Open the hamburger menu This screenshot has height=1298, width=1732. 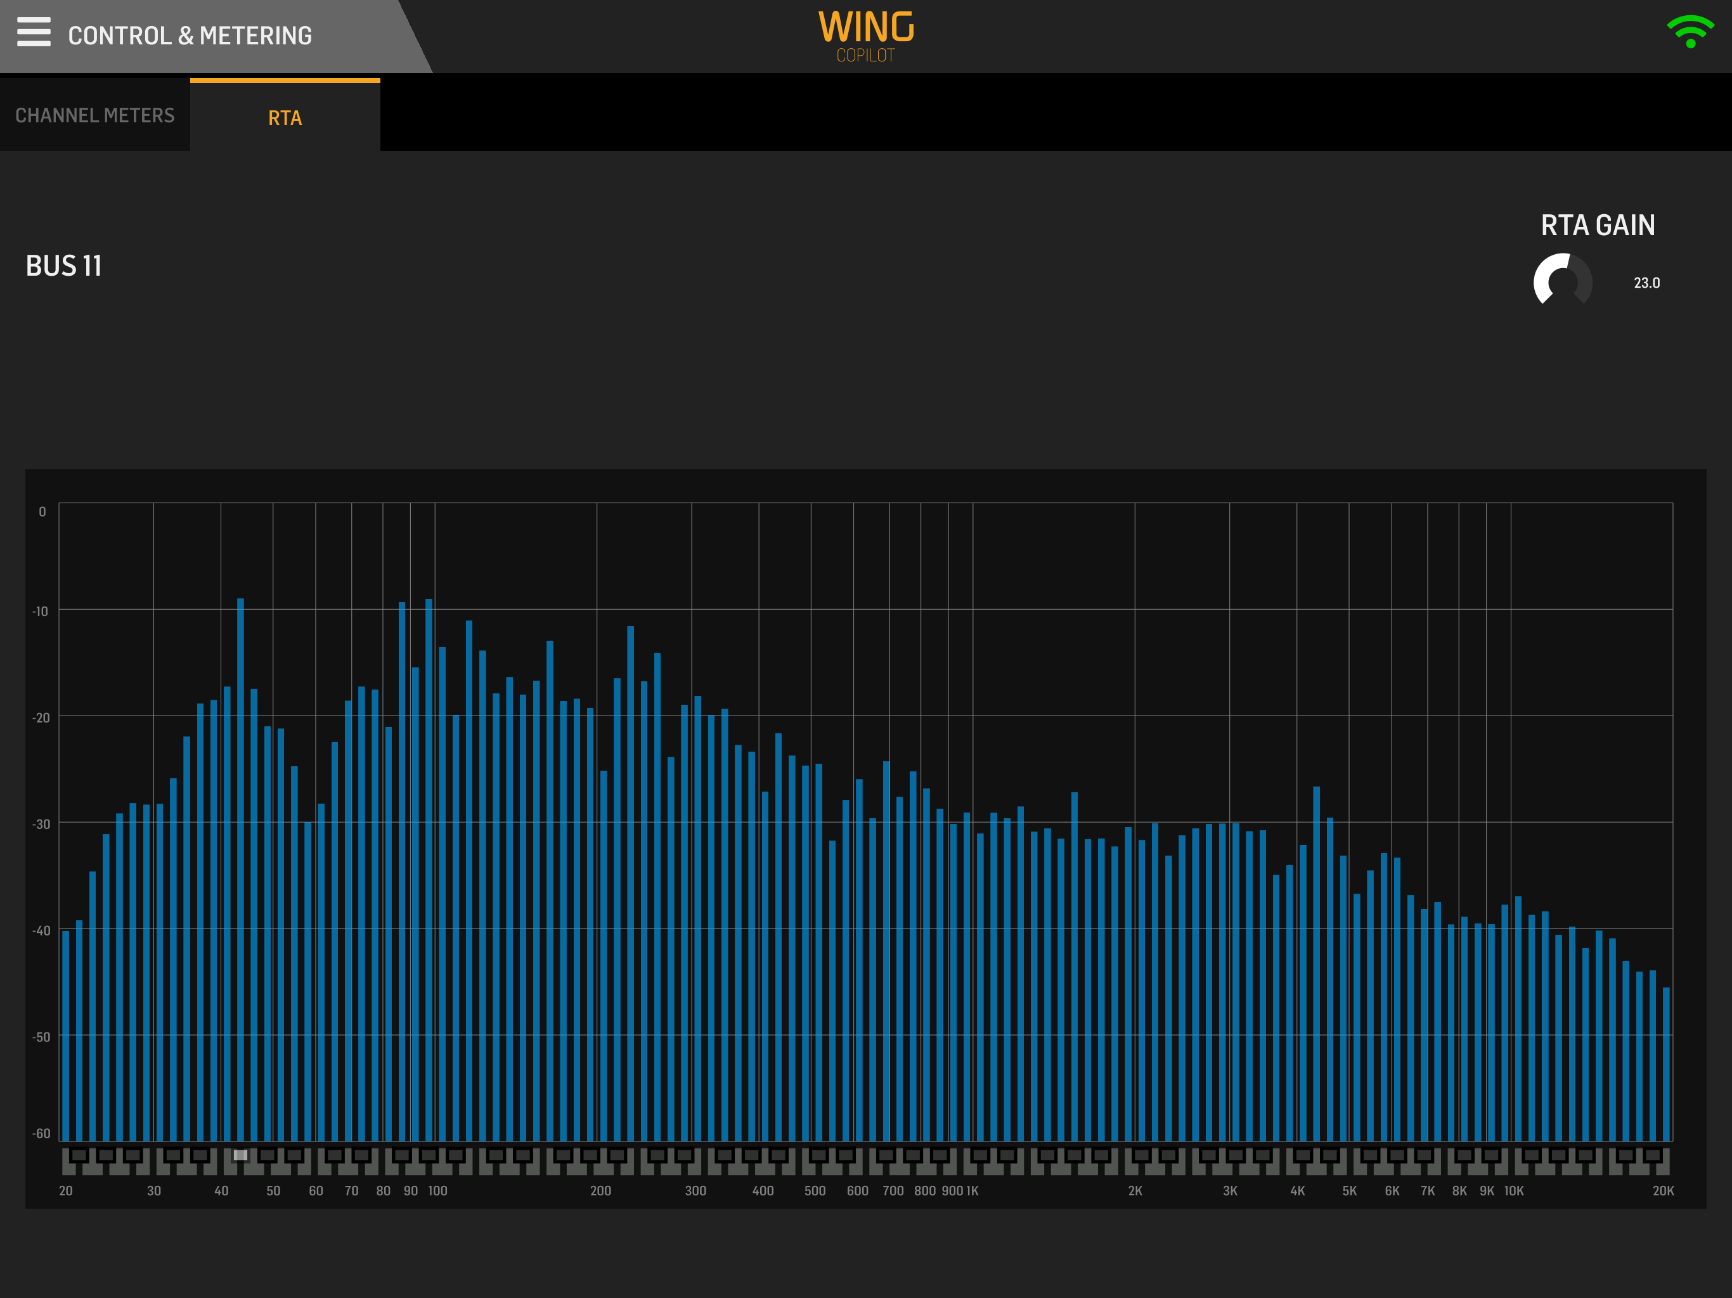[34, 32]
